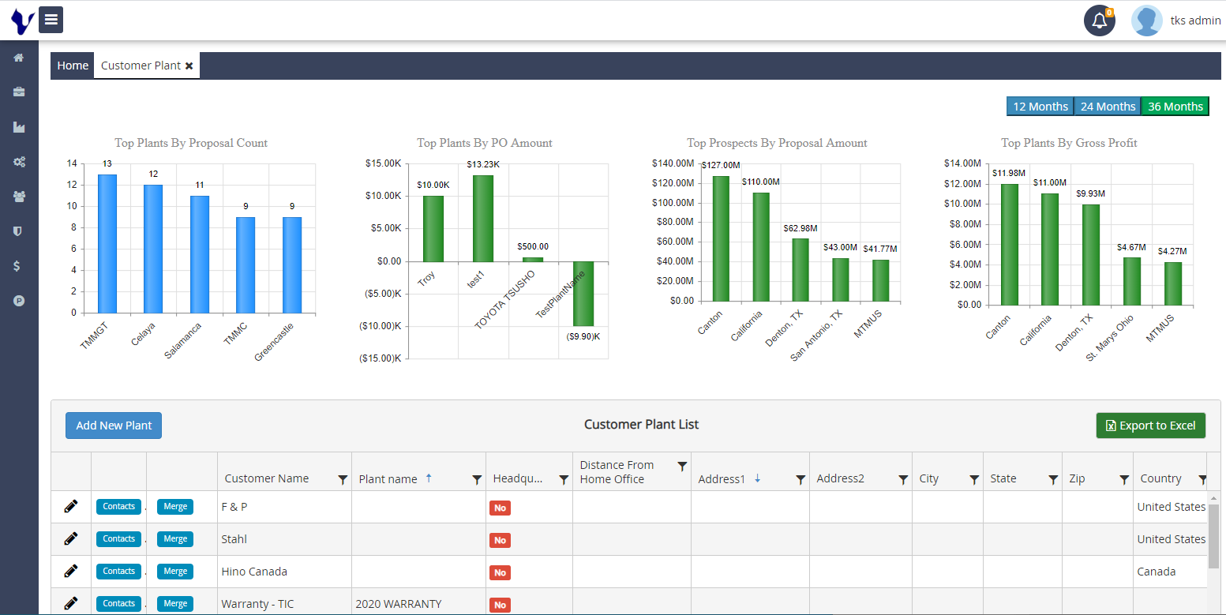
Task: Select the 12 Months range
Action: [x=1040, y=107]
